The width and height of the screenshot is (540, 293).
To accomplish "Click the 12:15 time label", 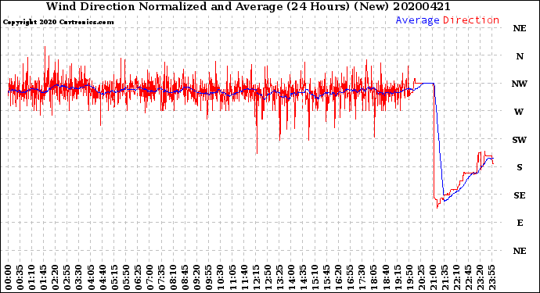I will (x=256, y=277).
